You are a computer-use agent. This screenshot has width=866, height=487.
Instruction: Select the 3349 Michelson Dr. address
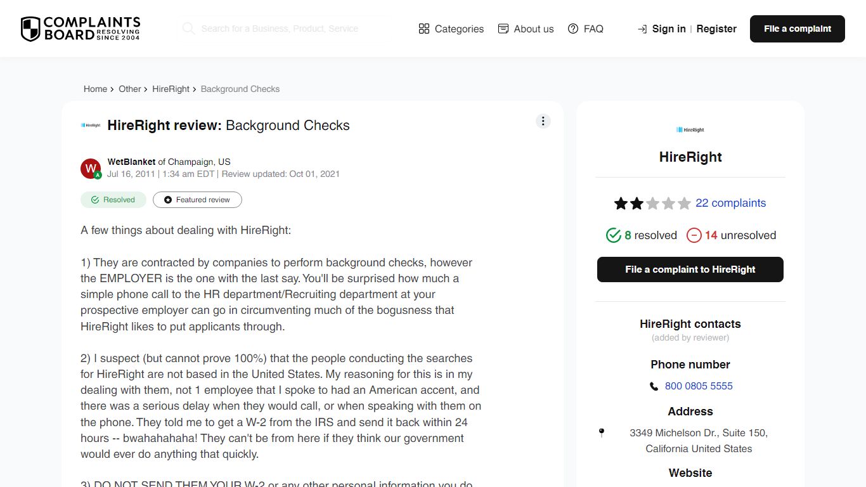pyautogui.click(x=699, y=441)
